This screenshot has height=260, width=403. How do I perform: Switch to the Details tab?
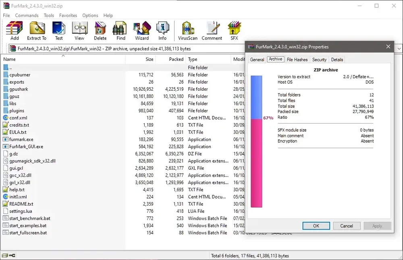[337, 60]
